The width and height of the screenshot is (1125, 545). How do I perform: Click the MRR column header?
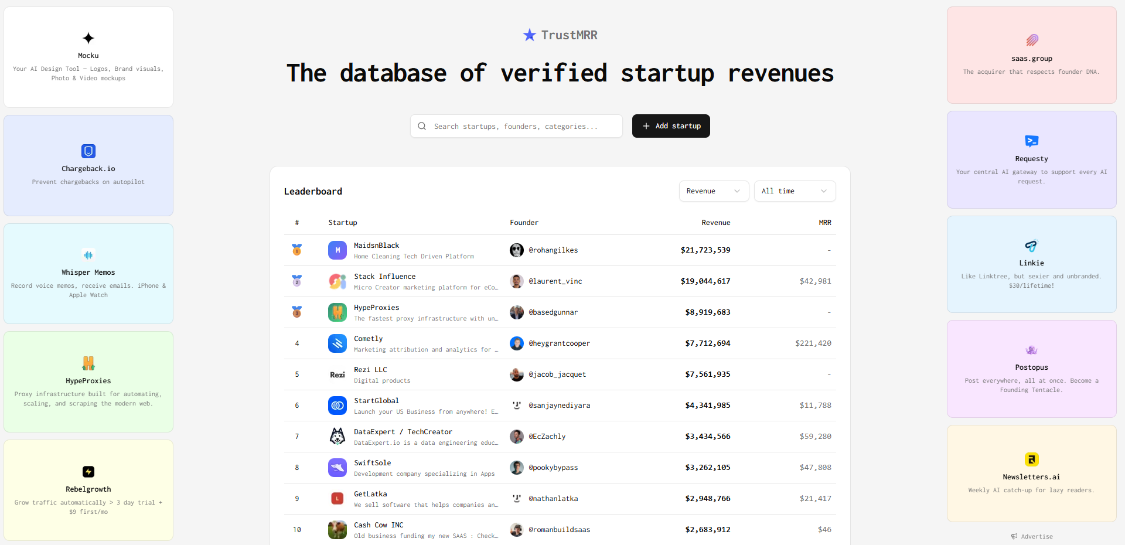tap(825, 223)
